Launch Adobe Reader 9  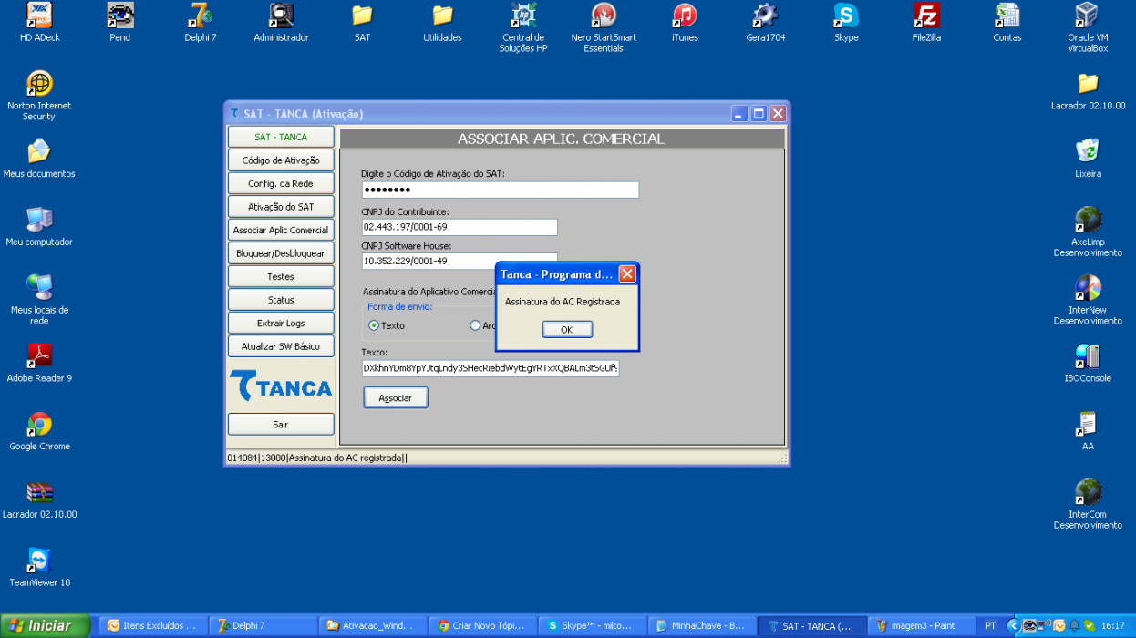tap(39, 355)
